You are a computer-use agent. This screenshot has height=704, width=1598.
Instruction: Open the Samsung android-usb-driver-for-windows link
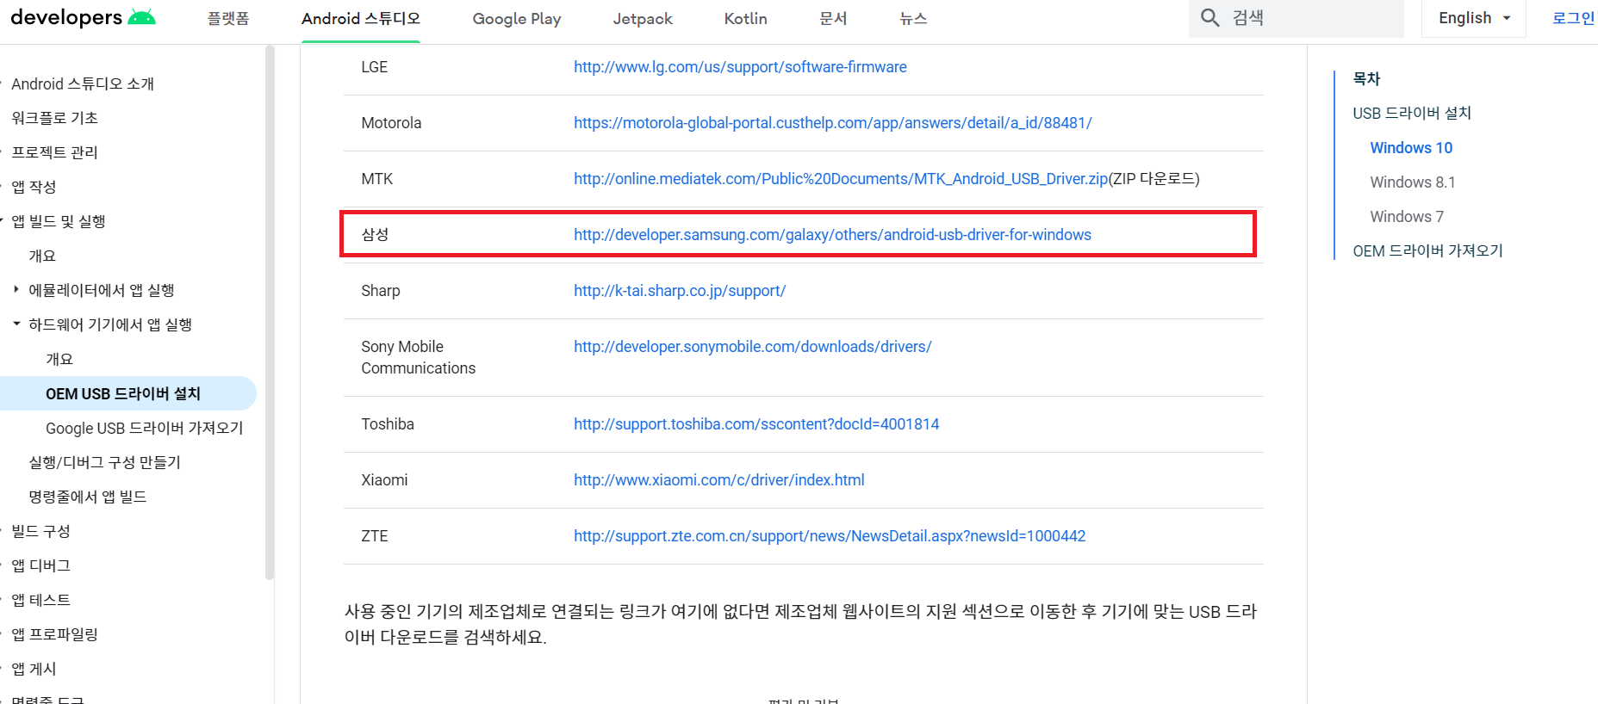pyautogui.click(x=832, y=235)
